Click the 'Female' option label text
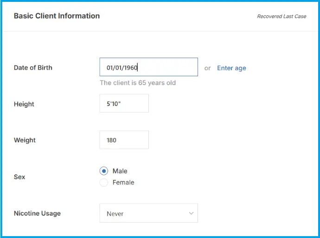The width and height of the screenshot is (320, 238). 123,182
